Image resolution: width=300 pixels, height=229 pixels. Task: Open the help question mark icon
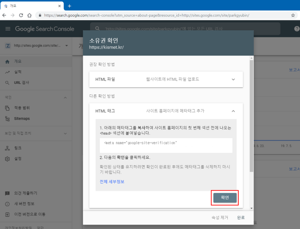click(x=297, y=29)
